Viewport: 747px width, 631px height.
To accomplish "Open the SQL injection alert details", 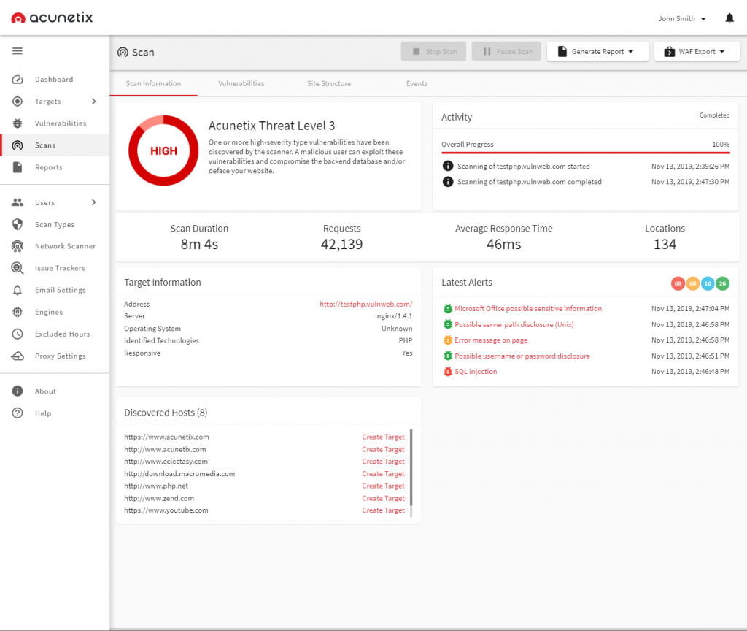I will [475, 371].
